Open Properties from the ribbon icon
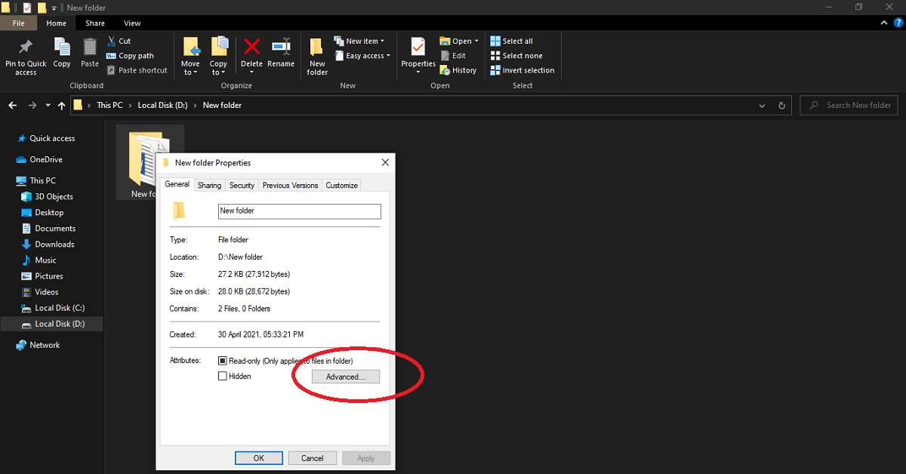 418,48
